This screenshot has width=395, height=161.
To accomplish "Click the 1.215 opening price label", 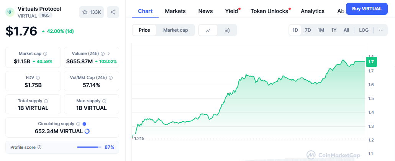I will point(139,138).
